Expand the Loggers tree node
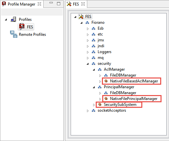The image size is (169, 141). 88,52
